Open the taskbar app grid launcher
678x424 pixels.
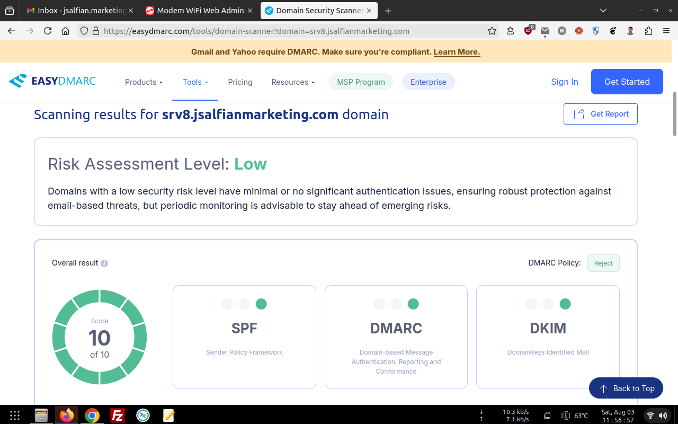15,415
